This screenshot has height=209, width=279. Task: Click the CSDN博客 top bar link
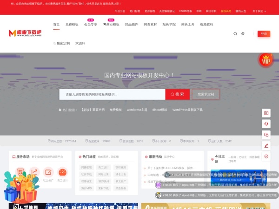tap(186, 11)
